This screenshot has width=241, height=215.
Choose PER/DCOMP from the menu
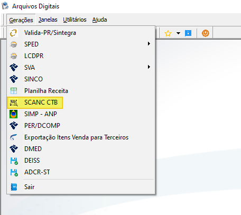pos(81,126)
